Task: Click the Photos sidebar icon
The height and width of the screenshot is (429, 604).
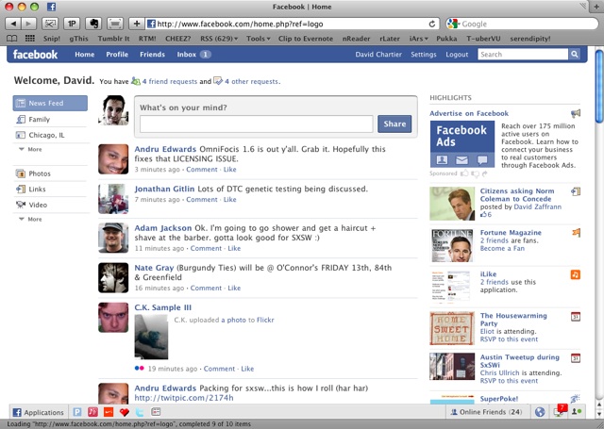Action: click(21, 173)
